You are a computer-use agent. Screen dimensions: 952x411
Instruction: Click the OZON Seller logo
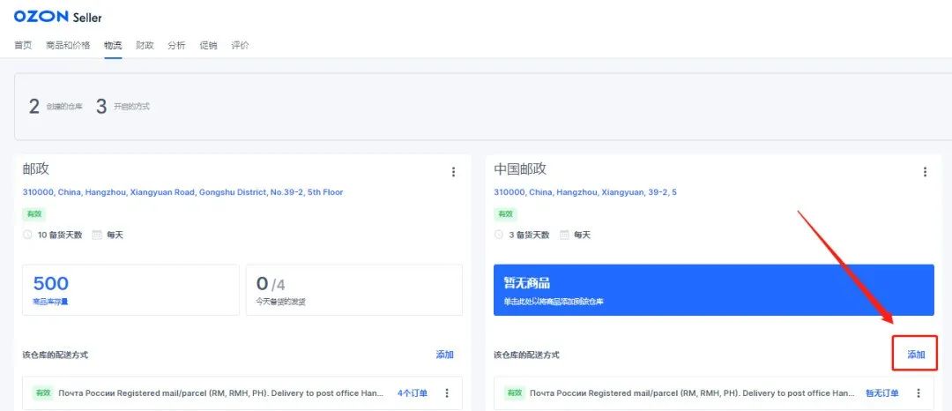click(x=57, y=17)
